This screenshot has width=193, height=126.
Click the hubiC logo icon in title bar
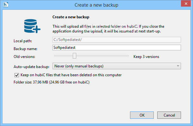[x=6, y=5]
